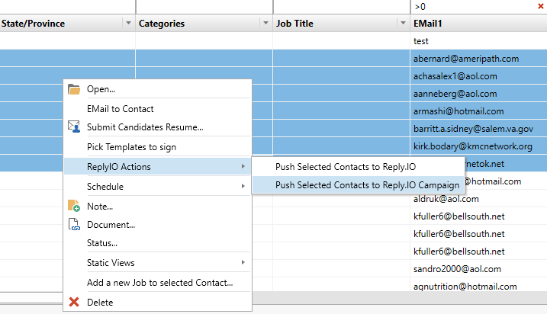547x314 pixels.
Task: Select abernard@ameripath.com email cell
Action: pyautogui.click(x=478, y=59)
